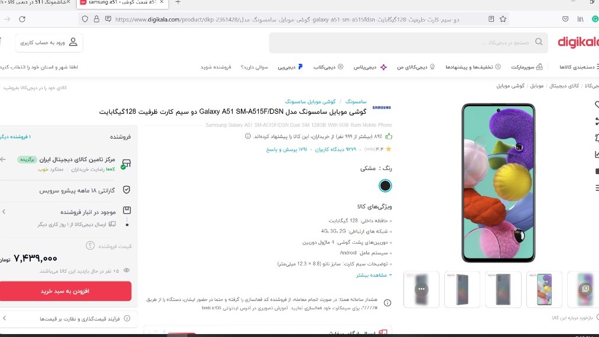Click the search magnifier icon in Digikala search
Viewport: 599px width, 337px height.
539,42
